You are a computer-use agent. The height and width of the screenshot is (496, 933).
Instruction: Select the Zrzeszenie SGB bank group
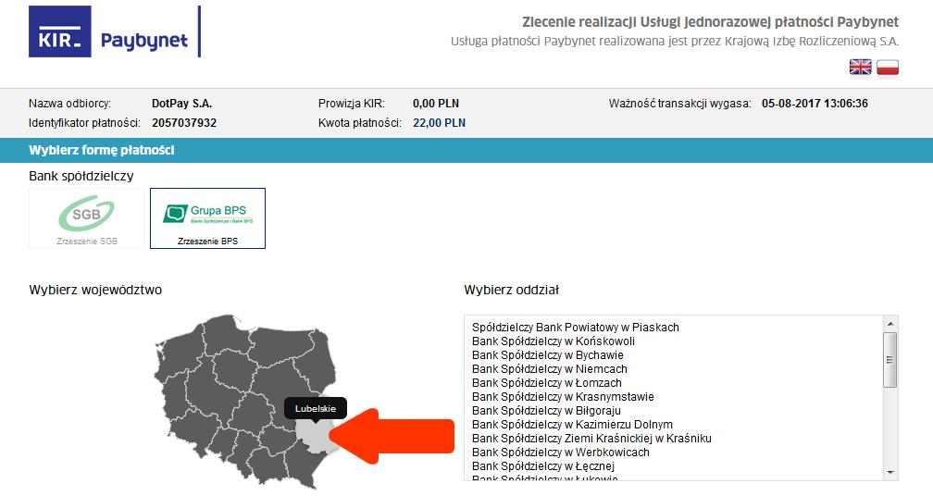[87, 218]
